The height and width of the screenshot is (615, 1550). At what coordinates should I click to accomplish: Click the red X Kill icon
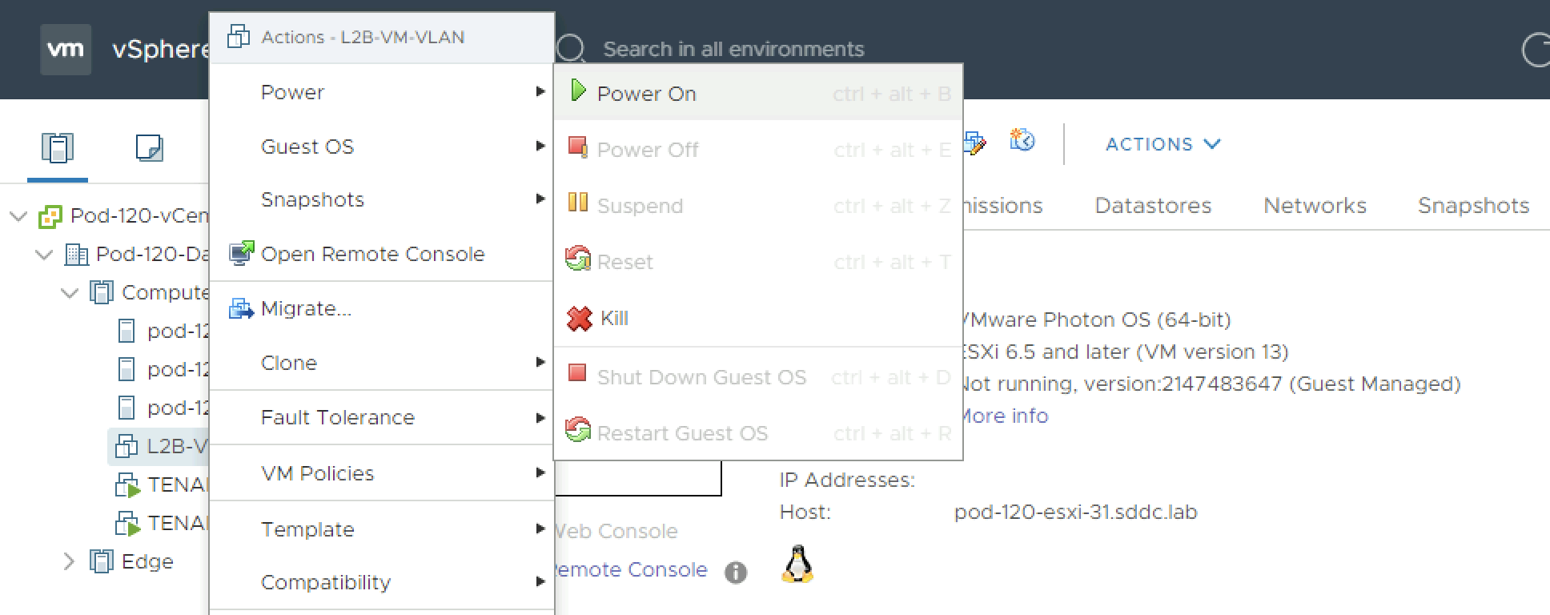coord(578,319)
